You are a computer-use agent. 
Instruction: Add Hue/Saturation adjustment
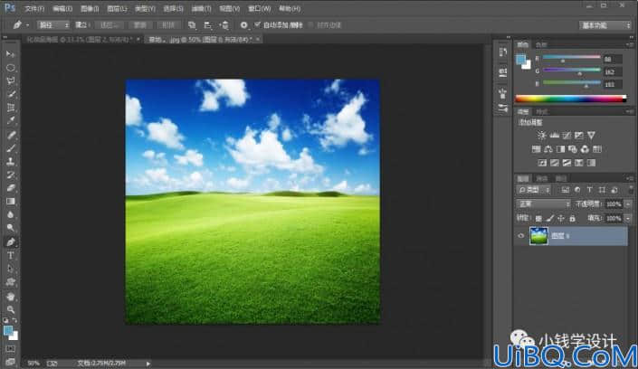tap(537, 149)
